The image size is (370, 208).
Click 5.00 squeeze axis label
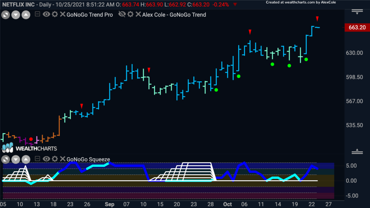point(351,166)
